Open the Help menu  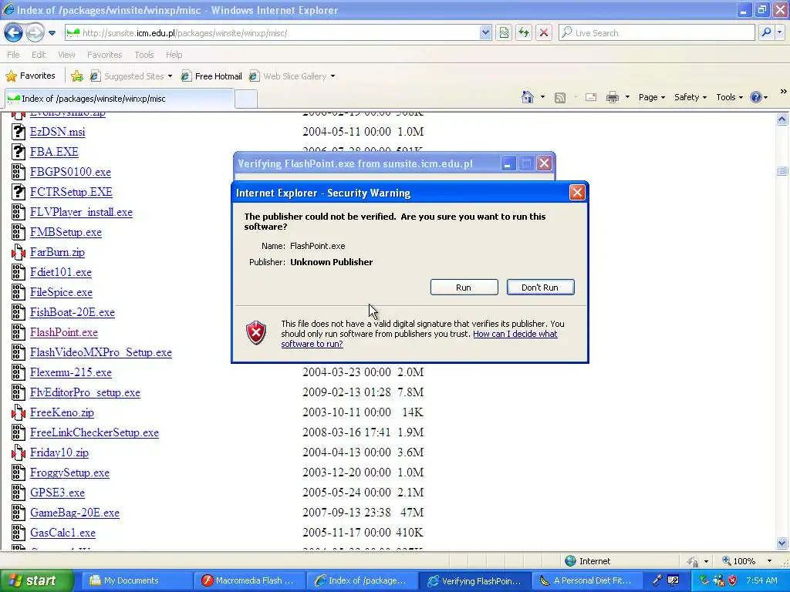(x=174, y=55)
